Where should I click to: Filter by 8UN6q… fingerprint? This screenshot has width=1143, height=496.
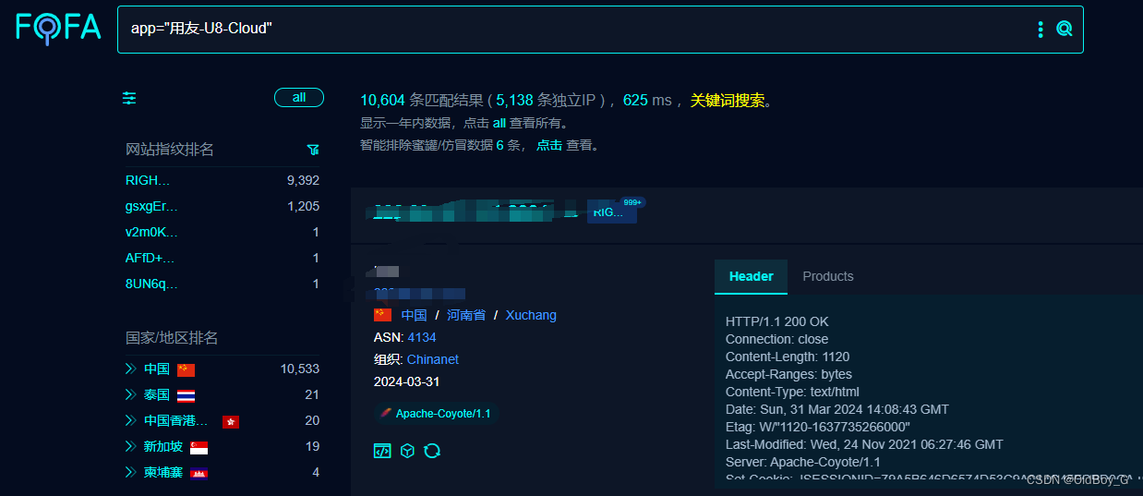(x=151, y=284)
